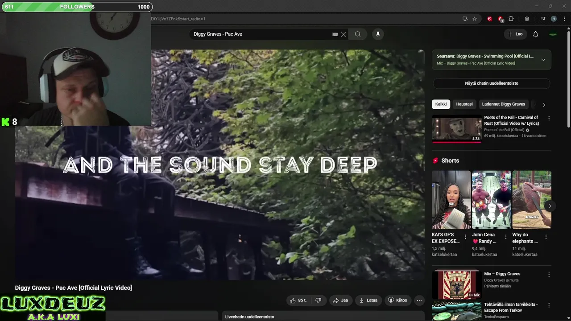Click the trash can toolbar icon
The image size is (571, 321).
tap(527, 19)
